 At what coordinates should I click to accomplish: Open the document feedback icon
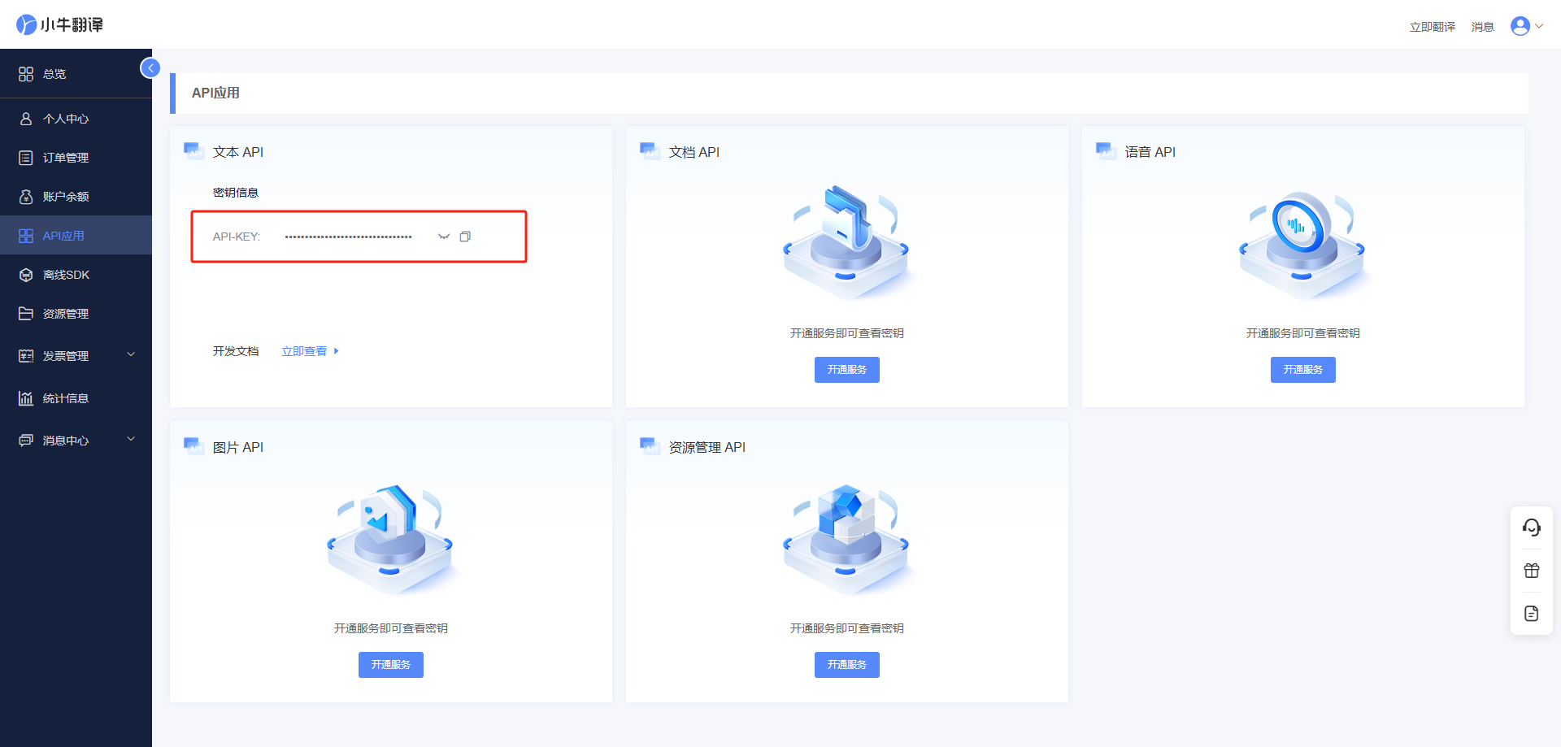click(x=1532, y=613)
